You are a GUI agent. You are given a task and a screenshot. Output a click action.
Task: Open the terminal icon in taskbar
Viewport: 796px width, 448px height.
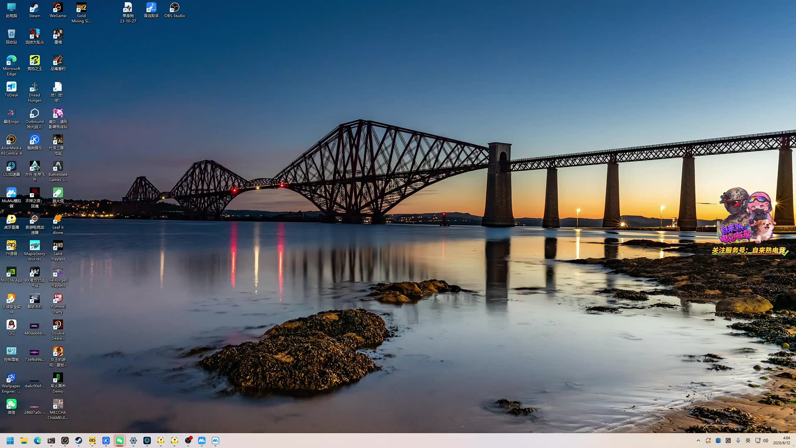[51, 441]
